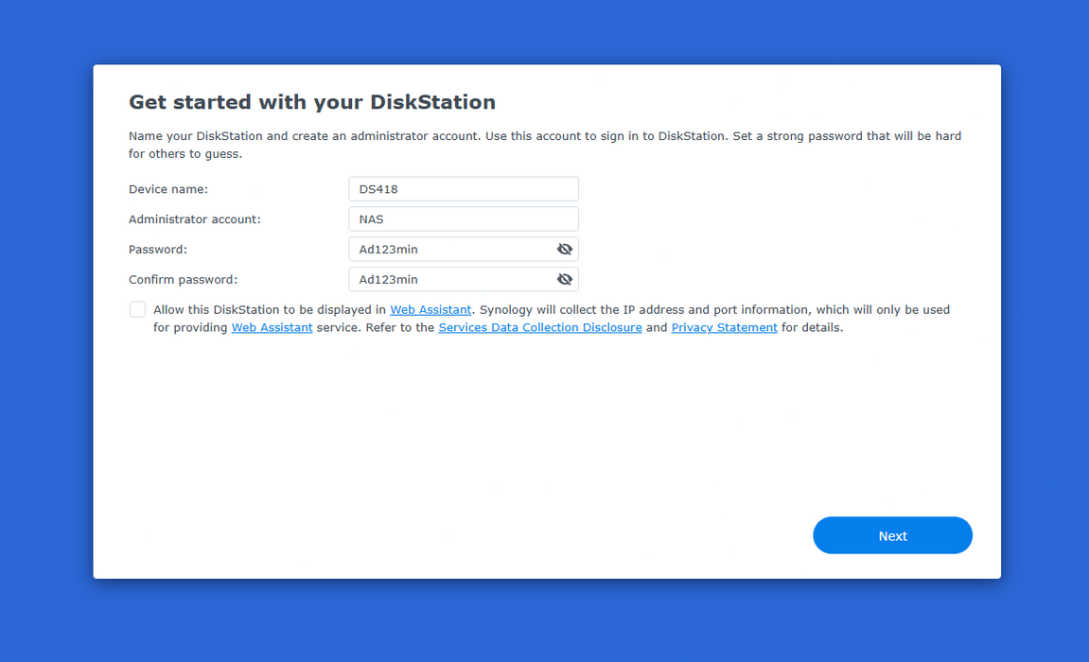The height and width of the screenshot is (662, 1089).
Task: Toggle visibility icon in the Password field
Action: click(565, 250)
